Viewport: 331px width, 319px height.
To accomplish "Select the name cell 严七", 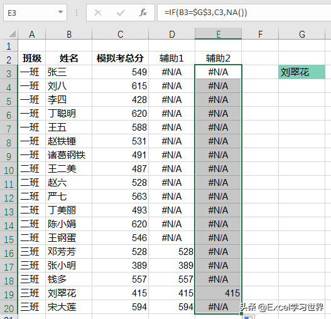I will [69, 197].
